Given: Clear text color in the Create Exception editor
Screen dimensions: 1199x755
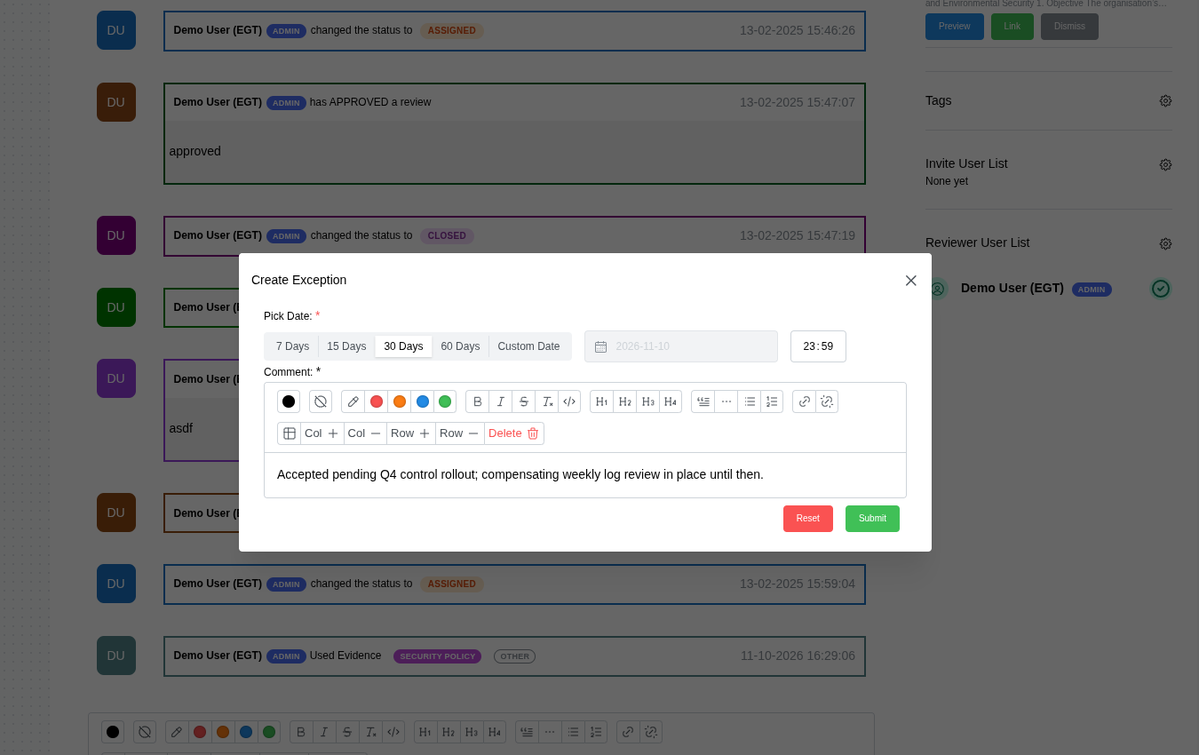Looking at the screenshot, I should coord(321,401).
